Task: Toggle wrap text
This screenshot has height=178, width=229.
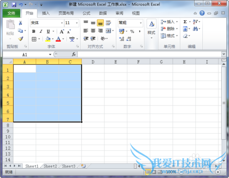Action: [x=108, y=23]
